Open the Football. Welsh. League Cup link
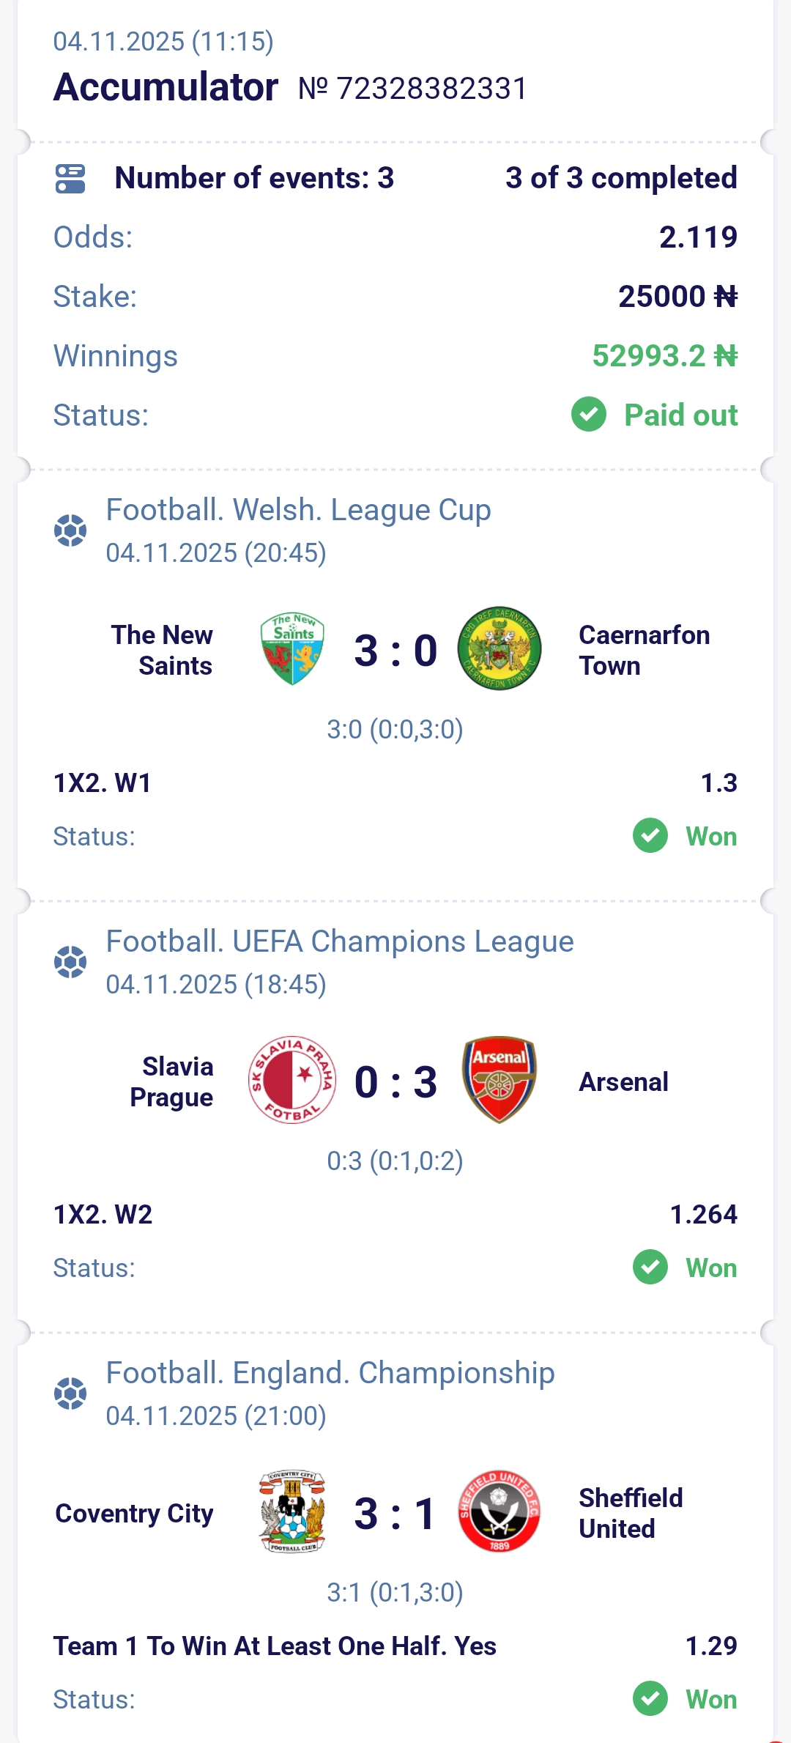Image resolution: width=791 pixels, height=1743 pixels. (x=298, y=510)
